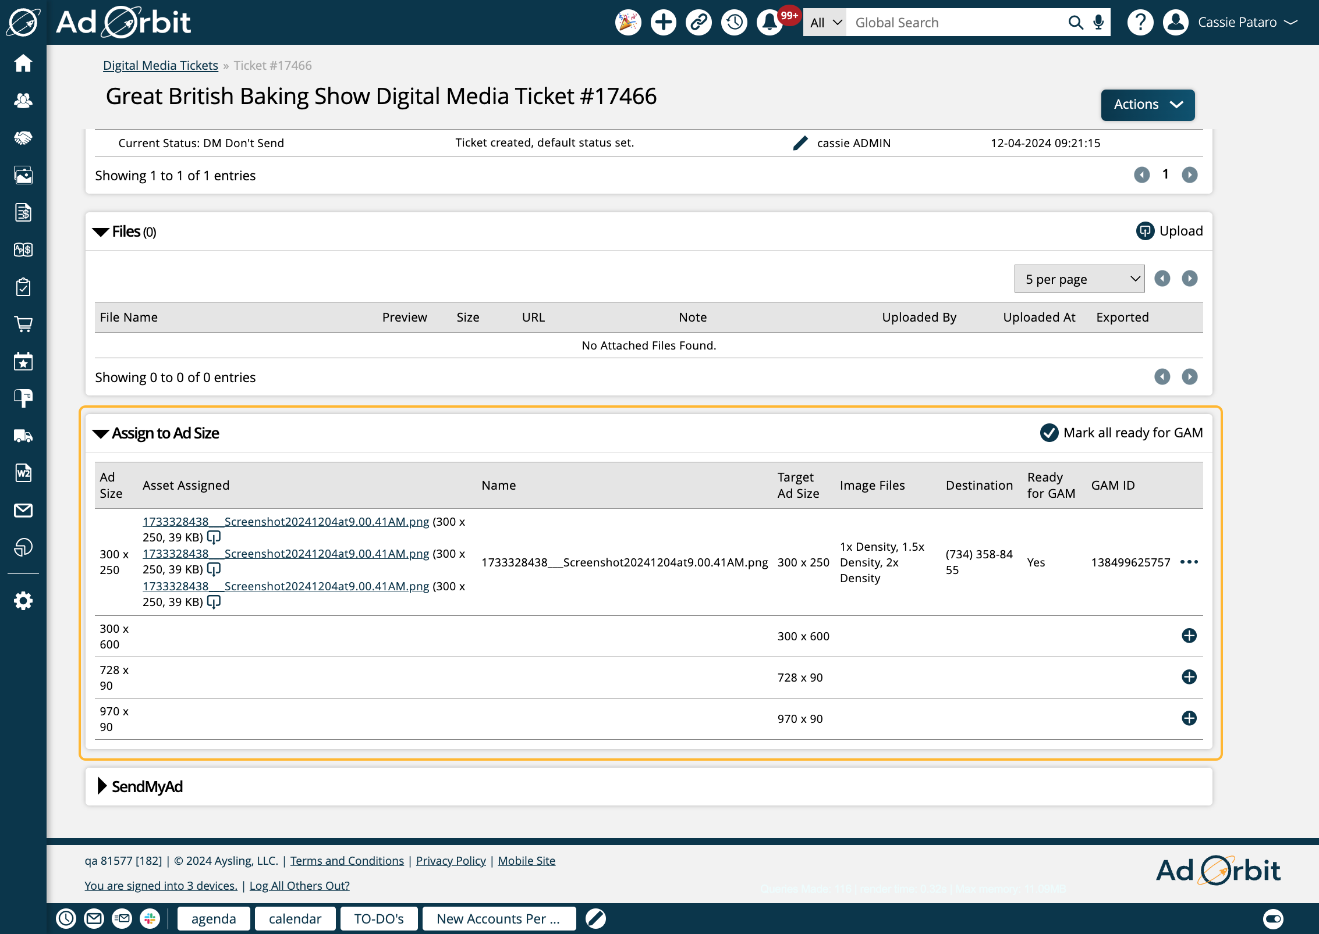Image resolution: width=1319 pixels, height=934 pixels.
Task: Click the microphone voice search icon
Action: pyautogui.click(x=1098, y=23)
